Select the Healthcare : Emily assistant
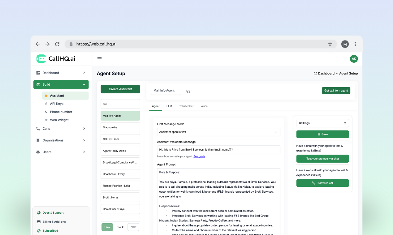 tap(120, 174)
